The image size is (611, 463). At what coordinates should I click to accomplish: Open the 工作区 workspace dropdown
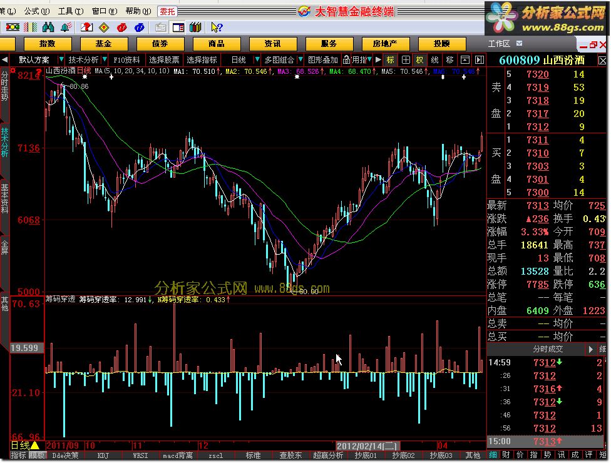coord(519,44)
